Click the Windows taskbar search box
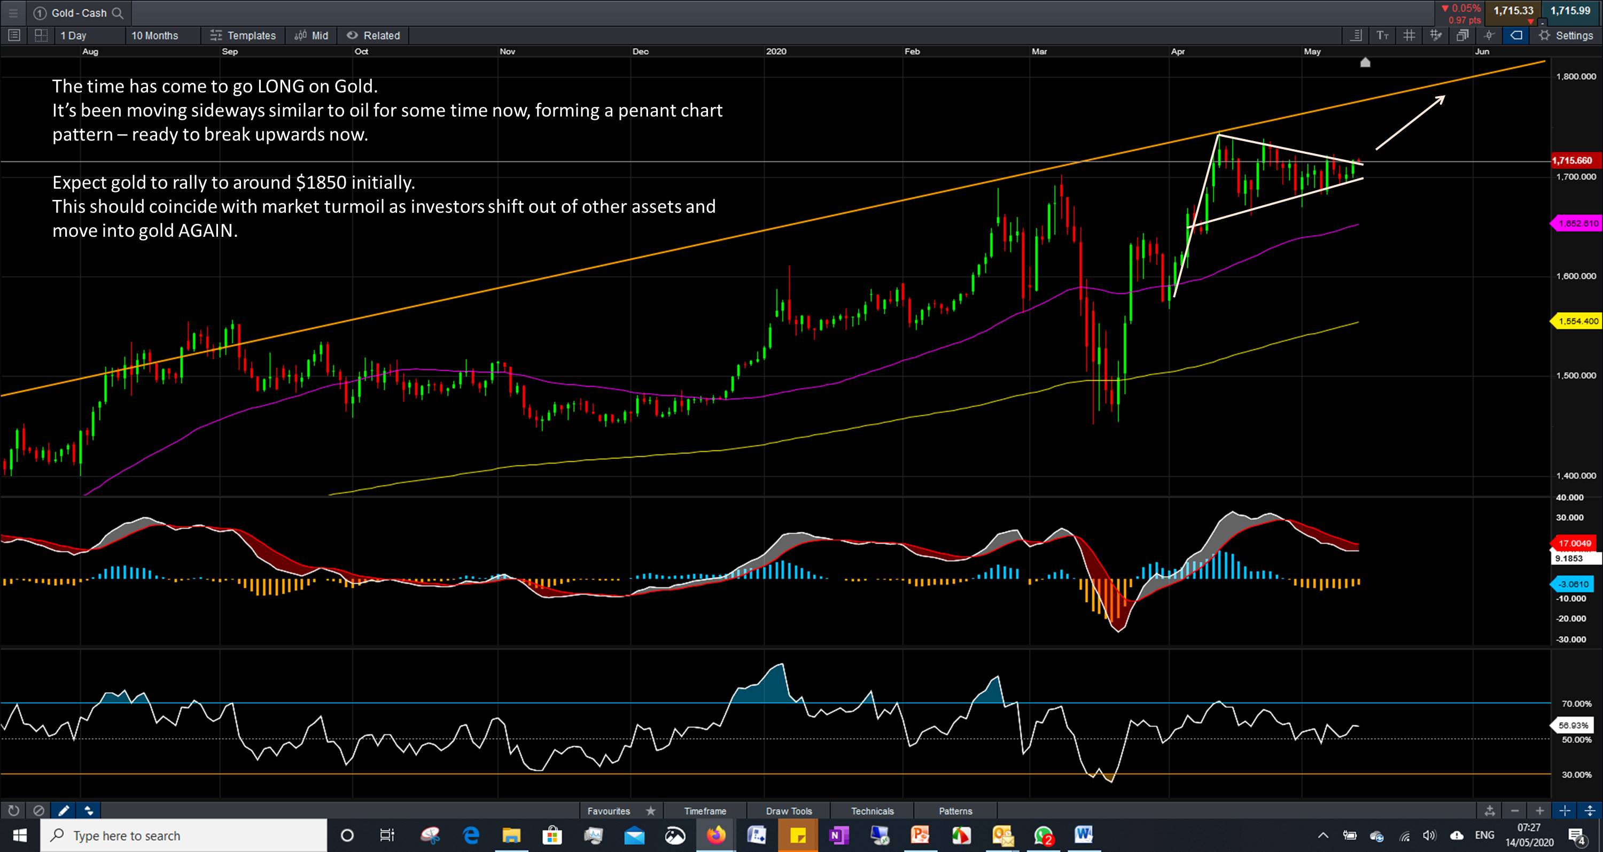Screen dimensions: 1603x852 [x=184, y=835]
